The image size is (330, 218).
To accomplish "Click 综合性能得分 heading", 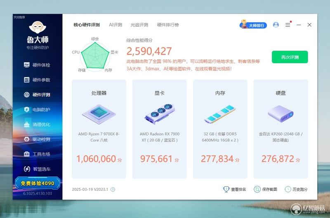I will tap(139, 40).
